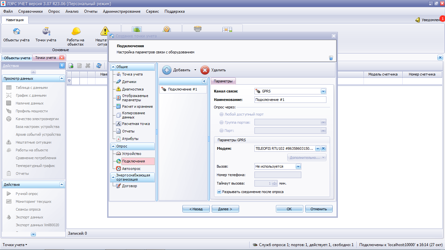Click the Отменить button
The height and width of the screenshot is (250, 445).
point(319,209)
